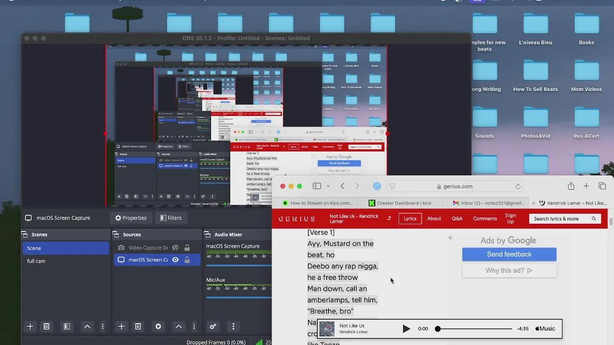The height and width of the screenshot is (345, 614).
Task: Show the hidden Video Capture Device source
Action: 176,248
